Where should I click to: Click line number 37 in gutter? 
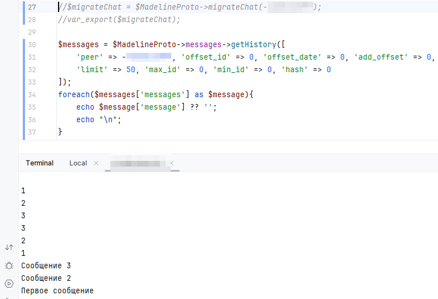(x=32, y=132)
